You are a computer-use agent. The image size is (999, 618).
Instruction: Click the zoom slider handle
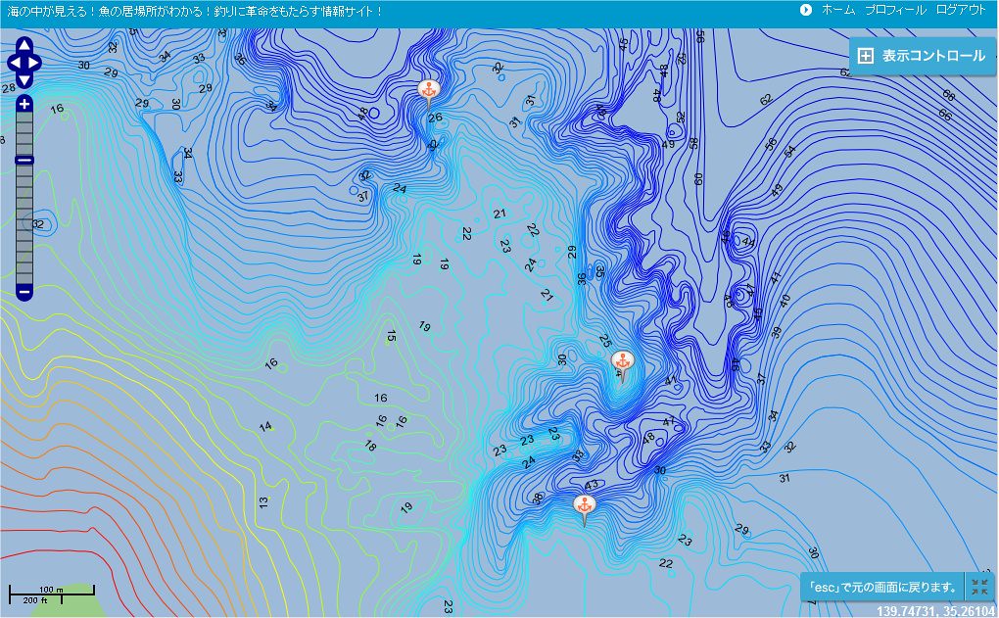pos(24,160)
